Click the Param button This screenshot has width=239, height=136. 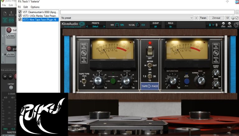click(x=203, y=18)
